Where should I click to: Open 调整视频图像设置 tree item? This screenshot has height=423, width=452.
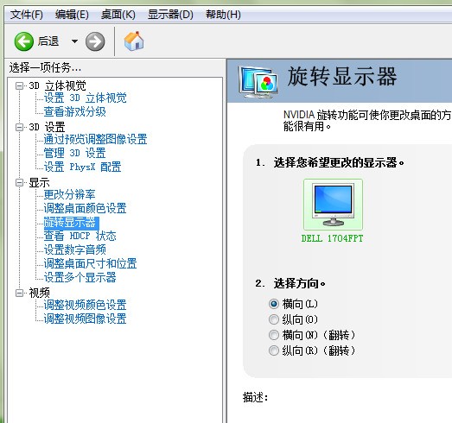(x=85, y=319)
